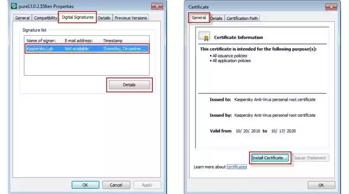349x194 pixels.
Task: Switch to the Previous Versions tab
Action: click(131, 18)
